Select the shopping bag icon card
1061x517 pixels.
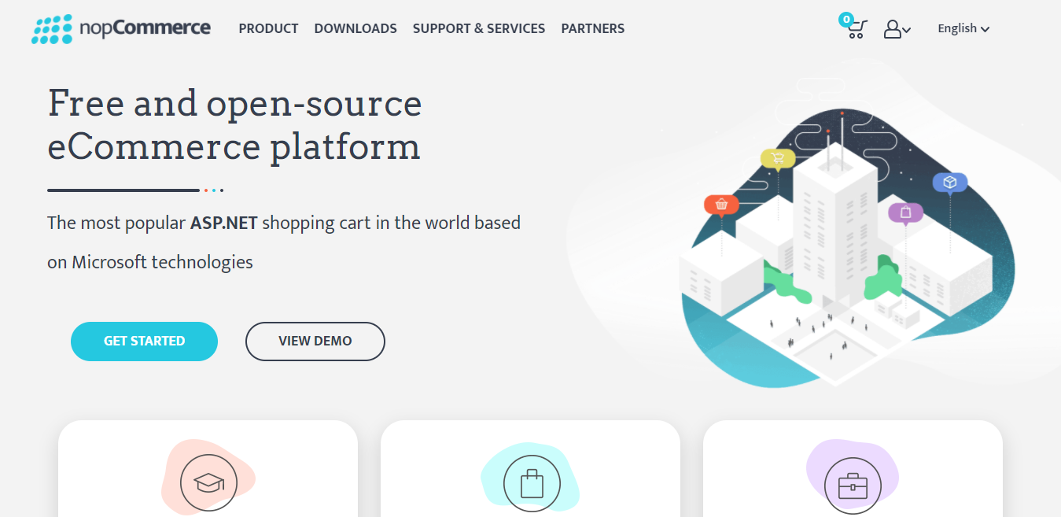pyautogui.click(x=531, y=468)
